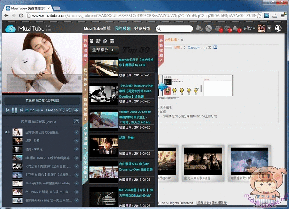Click the playlist vertical scrollbar

pos(81,144)
